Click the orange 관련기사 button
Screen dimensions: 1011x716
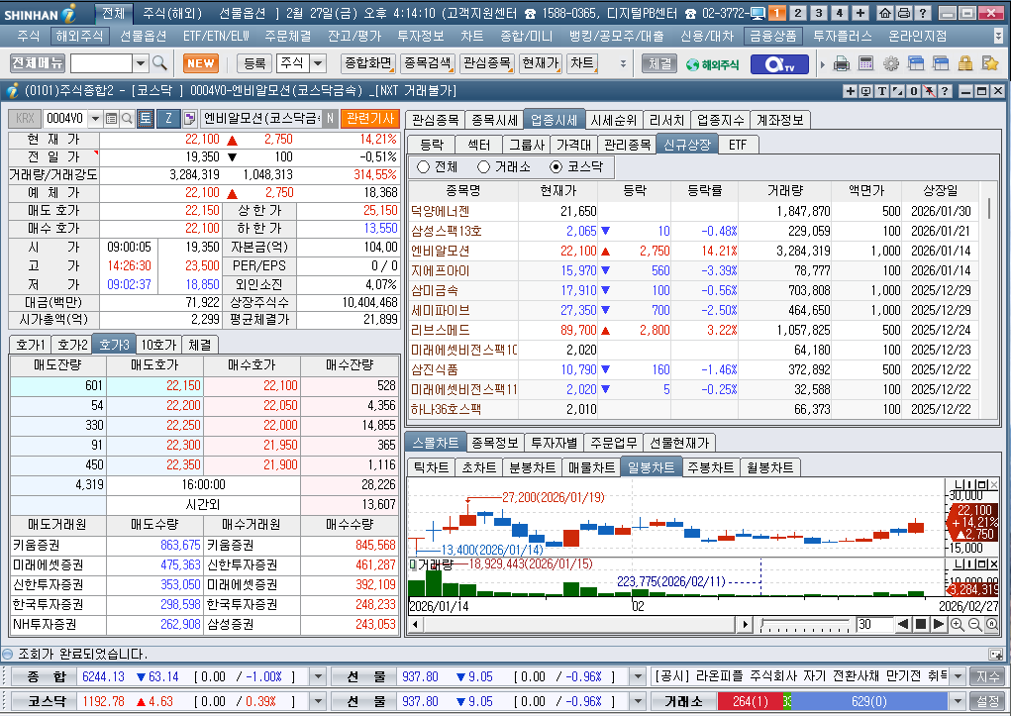point(370,119)
